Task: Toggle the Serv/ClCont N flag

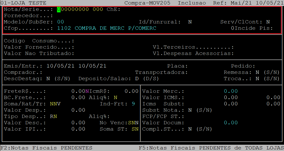Action: (x=268, y=22)
